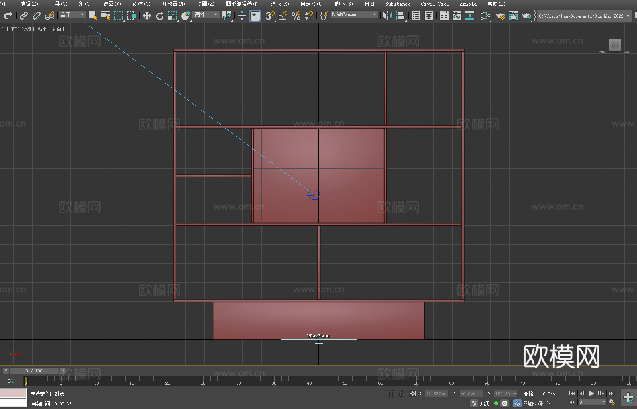This screenshot has width=637, height=409.
Task: Open the Curve Editor
Action: click(457, 16)
